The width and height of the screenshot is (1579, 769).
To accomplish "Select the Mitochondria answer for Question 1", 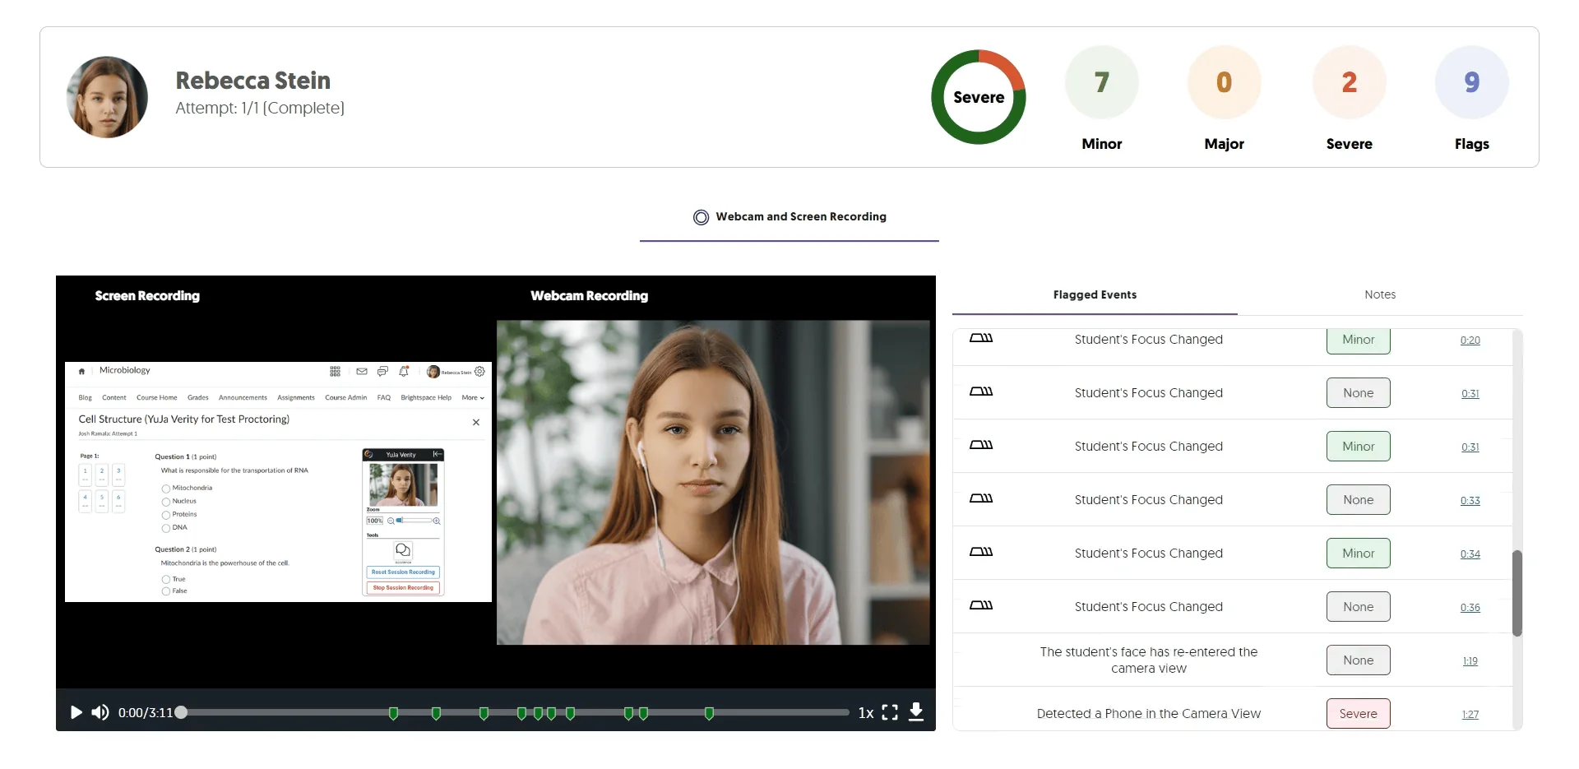I will pos(166,489).
